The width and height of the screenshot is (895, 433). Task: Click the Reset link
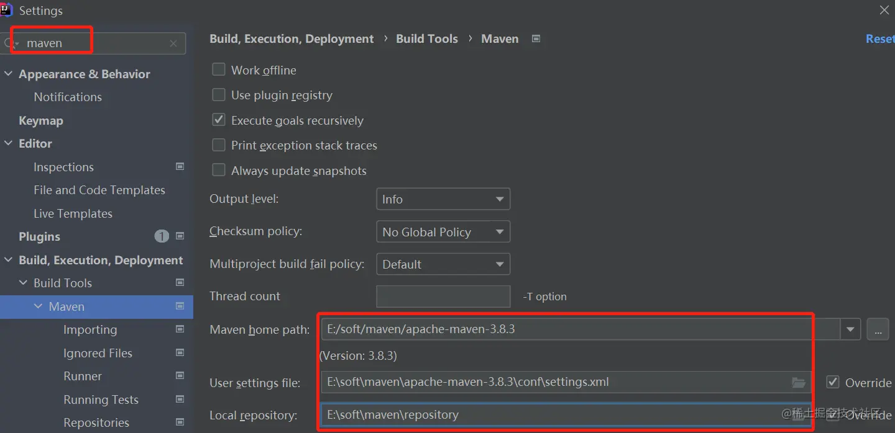pos(879,38)
